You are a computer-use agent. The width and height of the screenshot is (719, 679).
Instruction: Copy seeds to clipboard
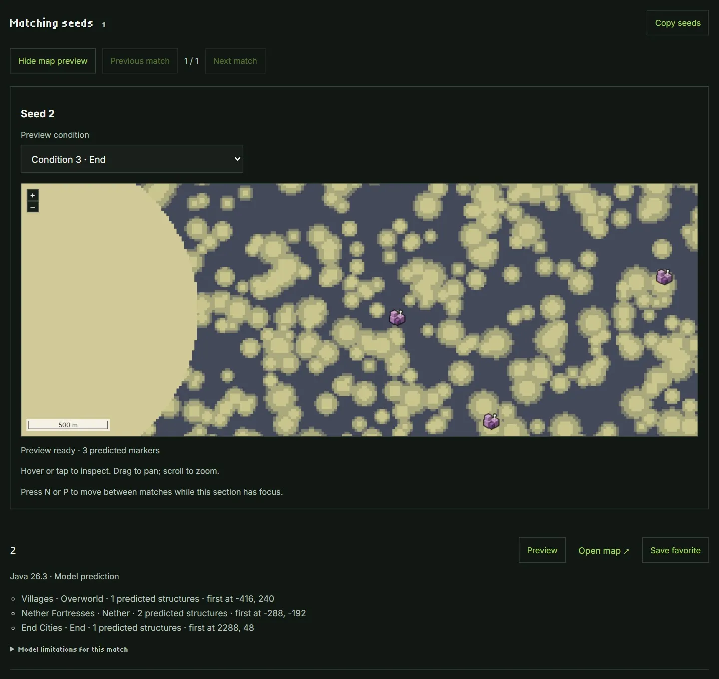pyautogui.click(x=678, y=23)
